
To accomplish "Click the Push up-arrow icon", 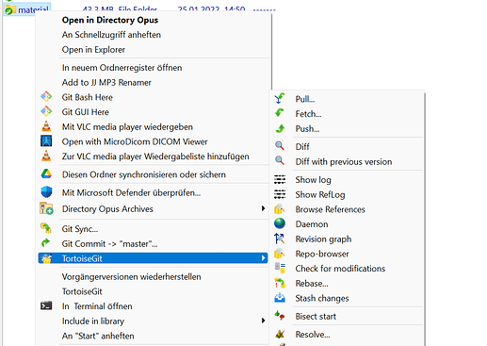I will click(280, 128).
